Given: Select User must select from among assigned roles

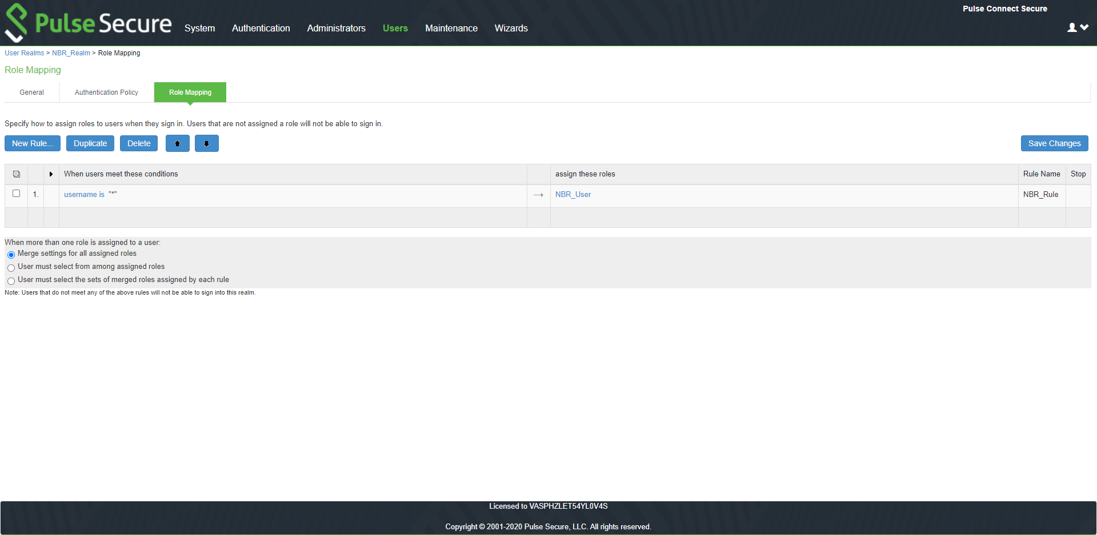Looking at the screenshot, I should click(x=11, y=268).
